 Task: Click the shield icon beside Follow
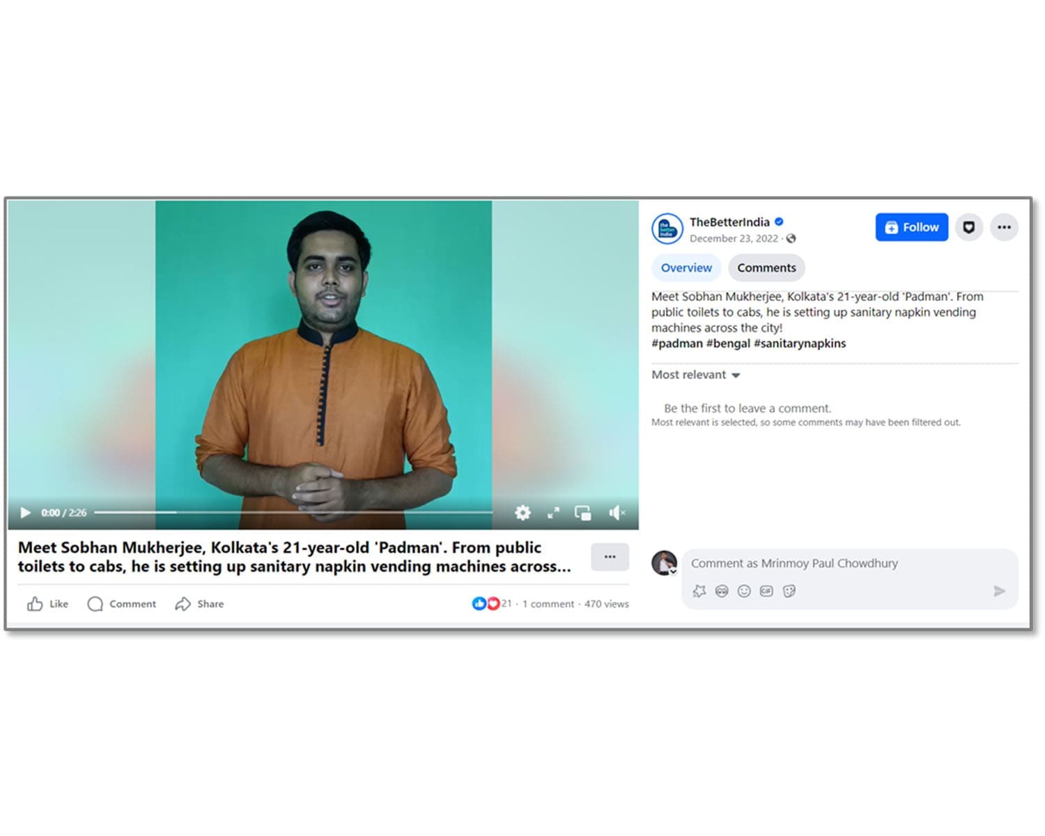[x=968, y=227]
